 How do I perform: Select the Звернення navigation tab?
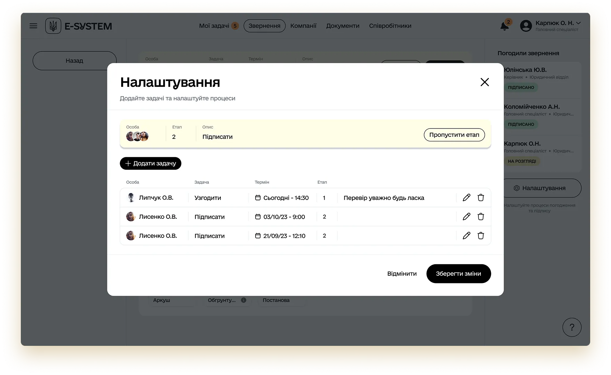[265, 26]
